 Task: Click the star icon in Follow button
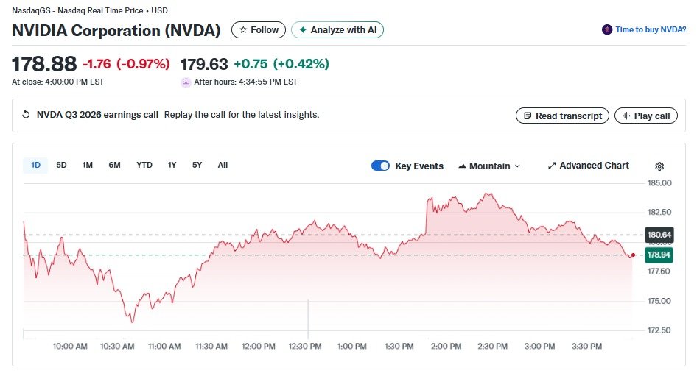coord(243,29)
